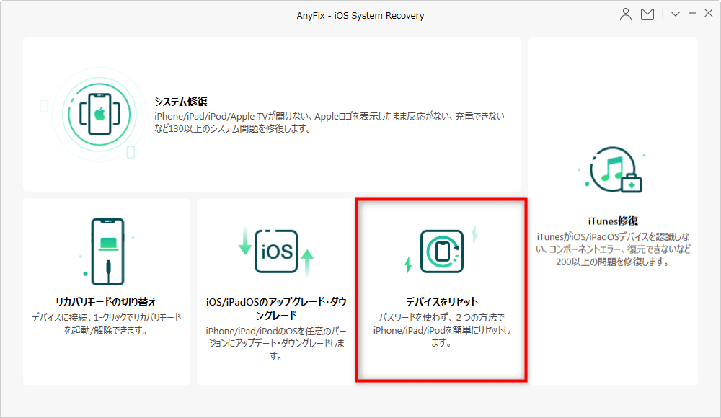The width and height of the screenshot is (721, 418).
Task: Open the user account icon
Action: pos(625,14)
